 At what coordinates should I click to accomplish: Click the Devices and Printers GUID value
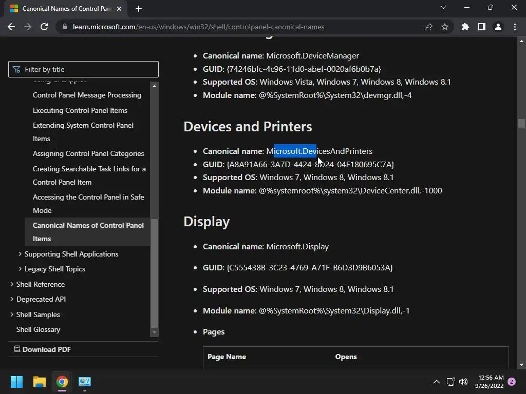(x=310, y=165)
